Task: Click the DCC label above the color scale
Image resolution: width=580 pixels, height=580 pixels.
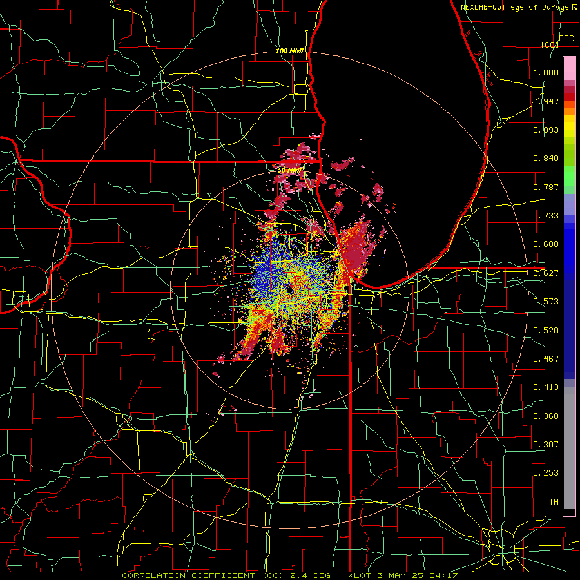Action: [566, 39]
